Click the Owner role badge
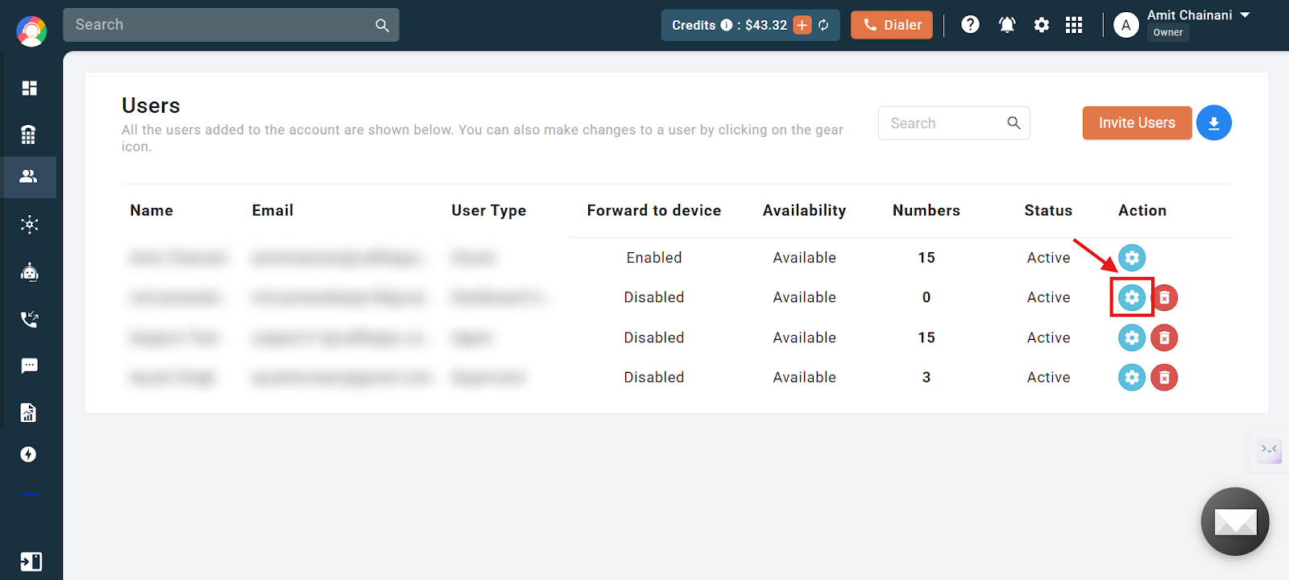The image size is (1289, 580). 1168,32
